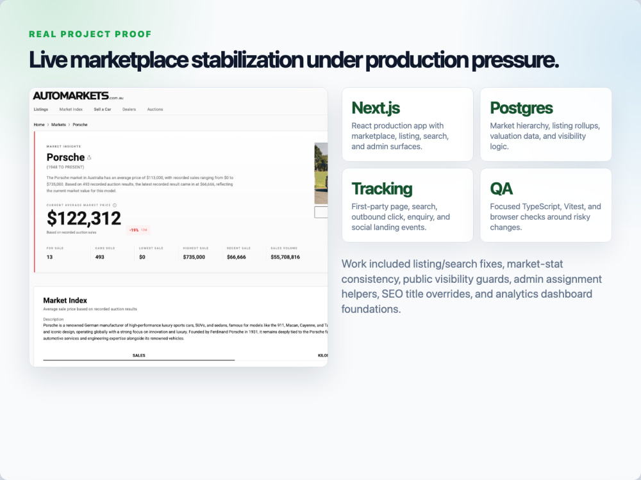Click the Porsche market heading
This screenshot has width=641, height=480.
[x=66, y=157]
